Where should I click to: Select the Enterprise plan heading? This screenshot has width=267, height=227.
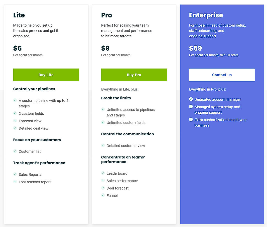click(x=206, y=15)
